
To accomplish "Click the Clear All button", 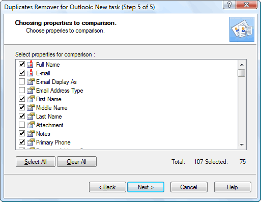I will (77, 162).
